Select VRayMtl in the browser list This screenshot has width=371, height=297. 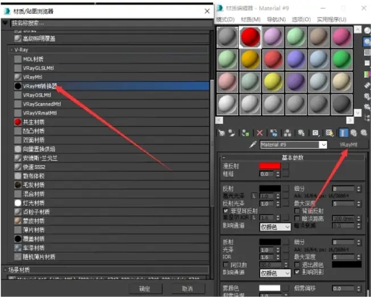point(111,77)
